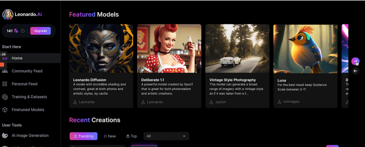Click the Leonardo.Ai avatar logo
The image size is (365, 147).
coord(8,14)
